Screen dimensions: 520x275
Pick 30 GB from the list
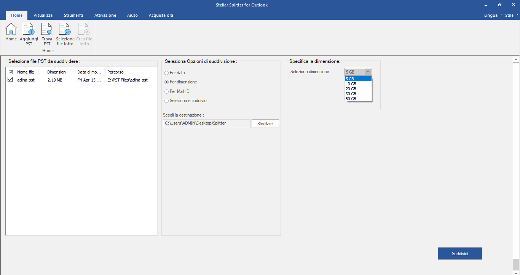[358, 94]
